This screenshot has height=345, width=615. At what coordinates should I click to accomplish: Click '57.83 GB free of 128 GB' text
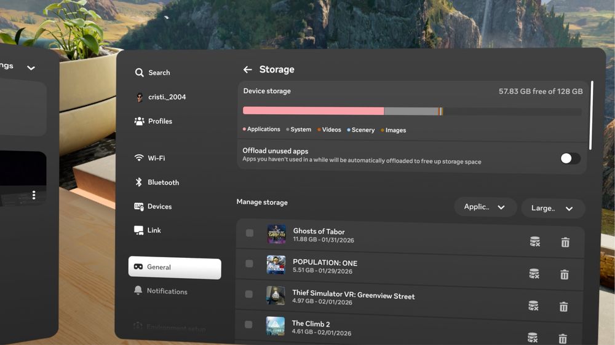[541, 91]
